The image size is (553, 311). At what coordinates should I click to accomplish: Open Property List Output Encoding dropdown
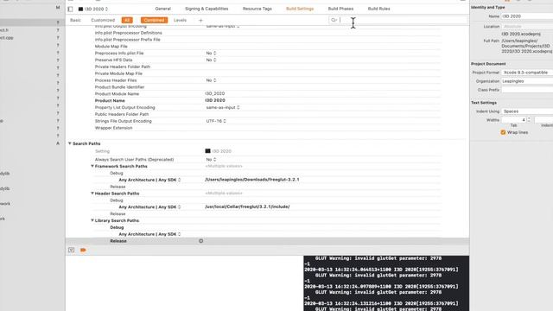(223, 107)
